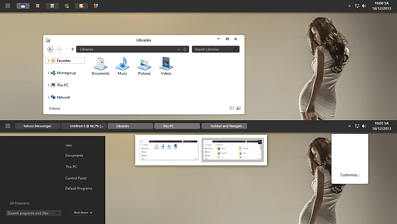Switch to Yahoo! Messenger taskbar button
This screenshot has width=397, height=224.
tap(37, 126)
